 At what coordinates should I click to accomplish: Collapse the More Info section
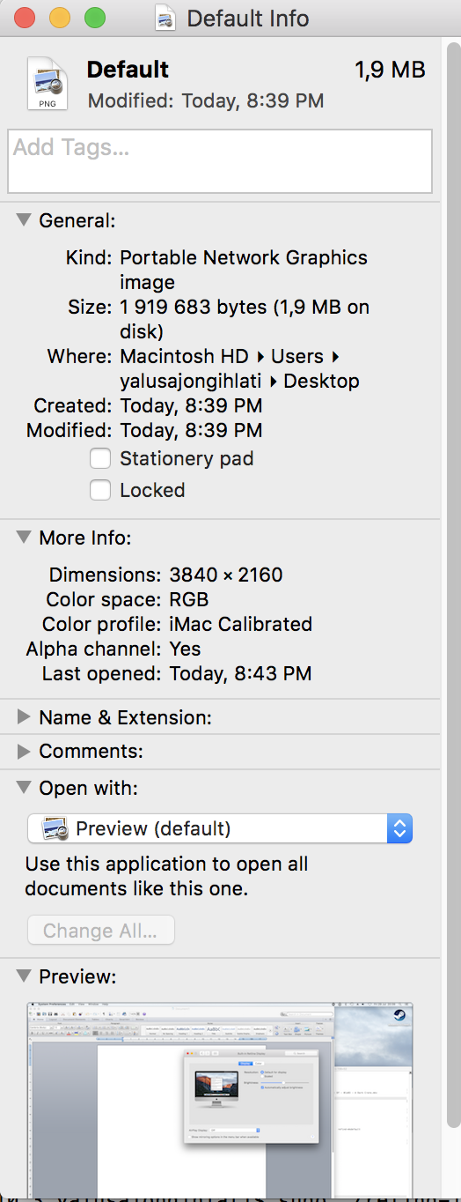tap(24, 537)
